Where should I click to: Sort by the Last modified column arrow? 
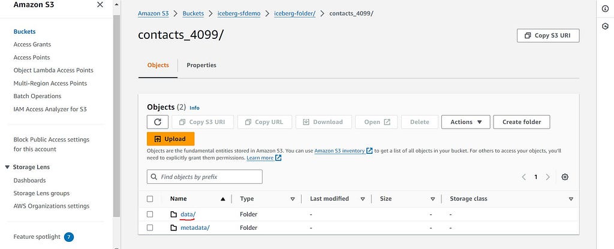(x=363, y=199)
